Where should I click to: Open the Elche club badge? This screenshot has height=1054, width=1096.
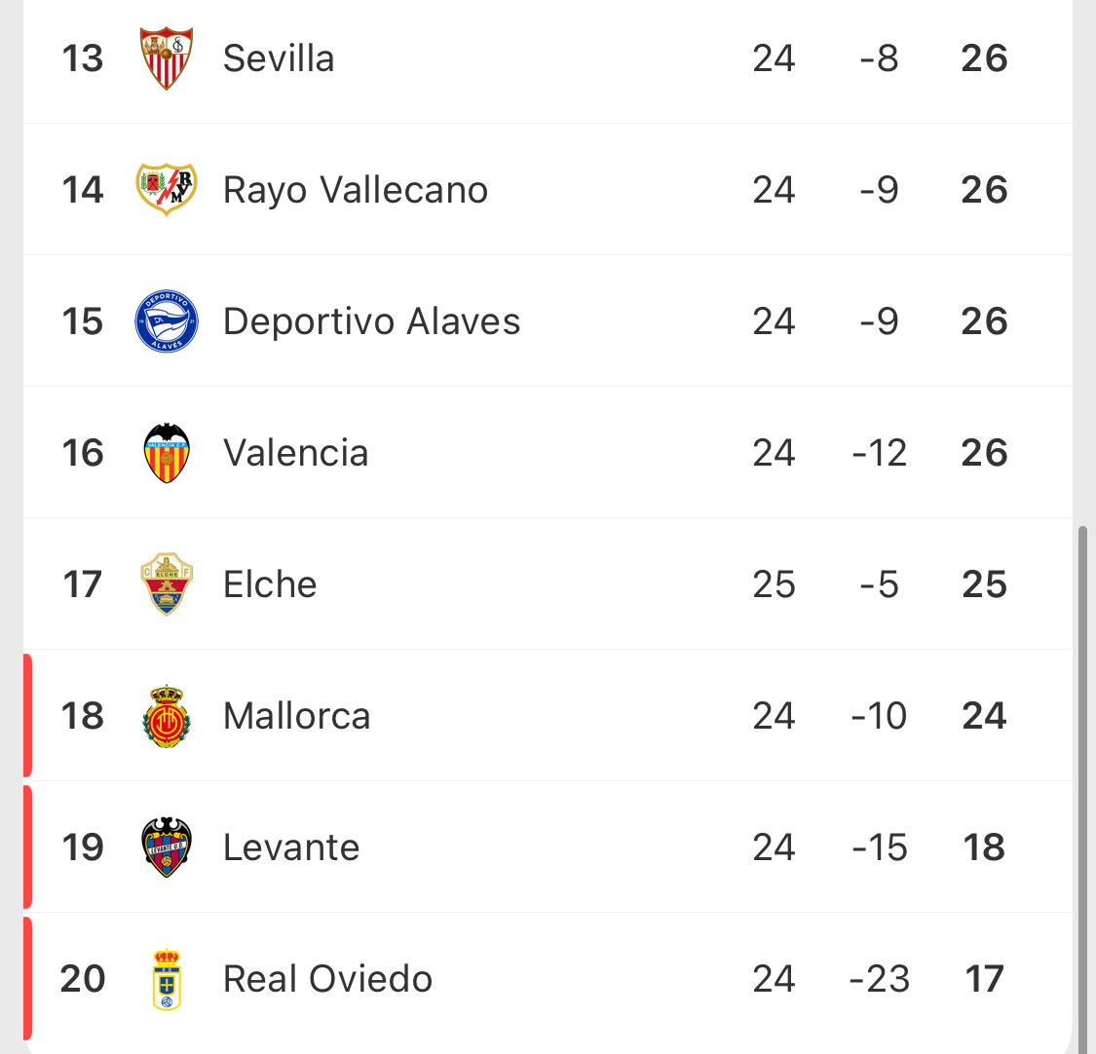click(x=167, y=584)
